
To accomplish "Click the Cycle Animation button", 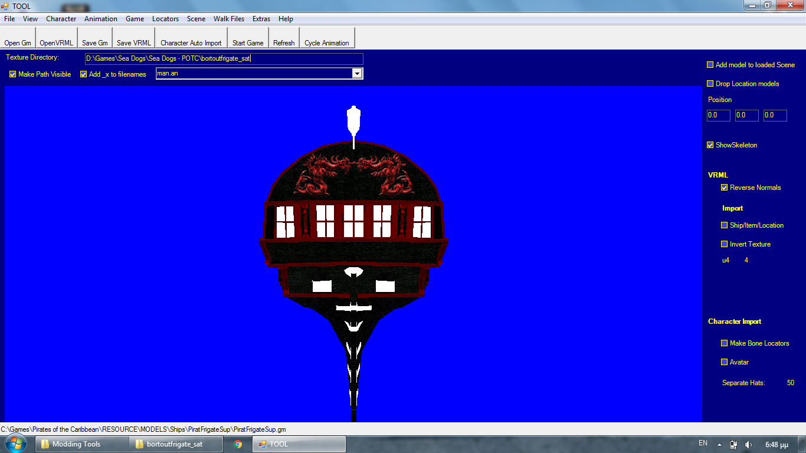I will [x=327, y=38].
